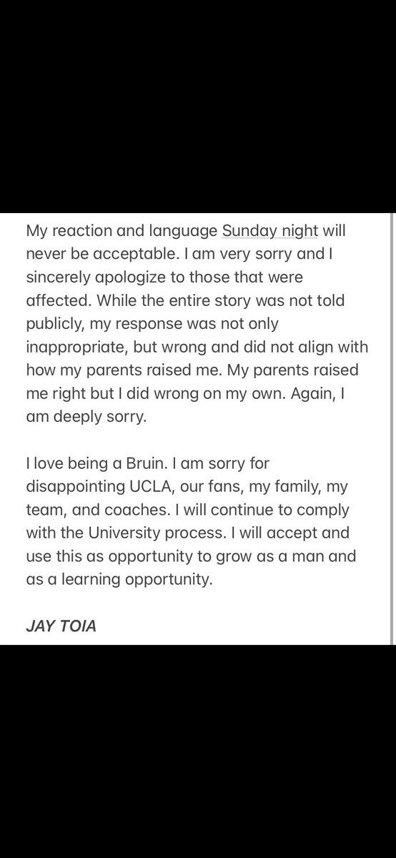Click the black bar below the note
This screenshot has width=396, height=858.
[198, 751]
